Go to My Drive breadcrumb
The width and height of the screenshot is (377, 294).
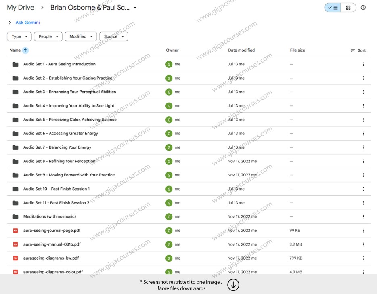(21, 8)
